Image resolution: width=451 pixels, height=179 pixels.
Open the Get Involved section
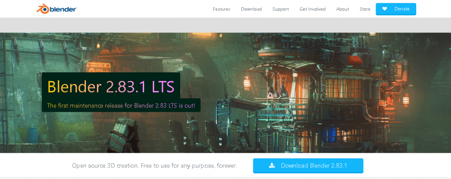(x=313, y=9)
